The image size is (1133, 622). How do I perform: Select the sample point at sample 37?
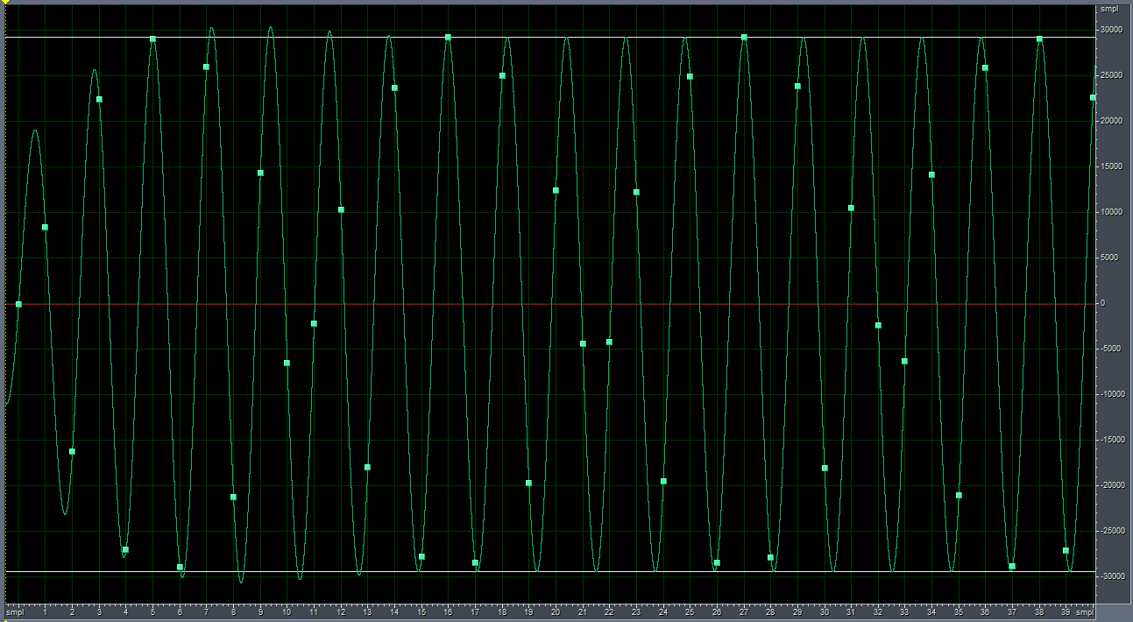(1012, 566)
